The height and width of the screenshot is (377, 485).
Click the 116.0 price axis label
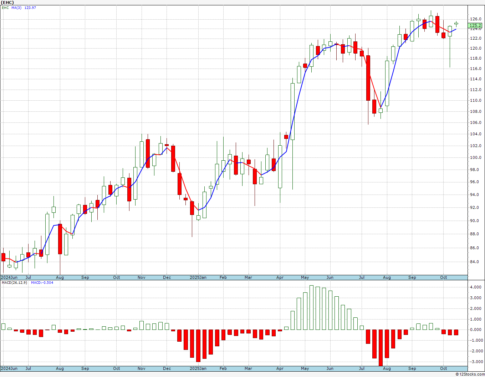[x=476, y=69]
